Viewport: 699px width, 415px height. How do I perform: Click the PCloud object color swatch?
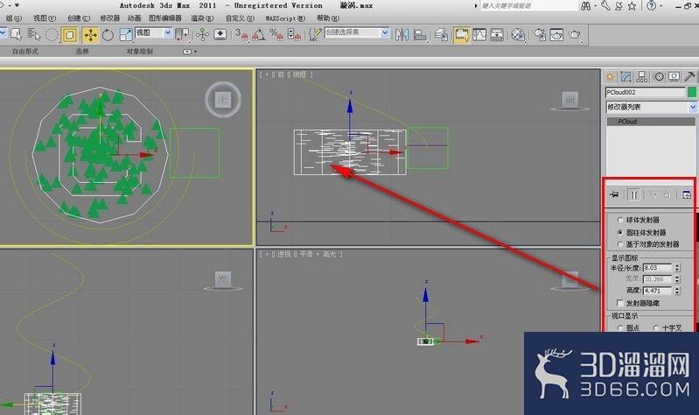pos(692,93)
